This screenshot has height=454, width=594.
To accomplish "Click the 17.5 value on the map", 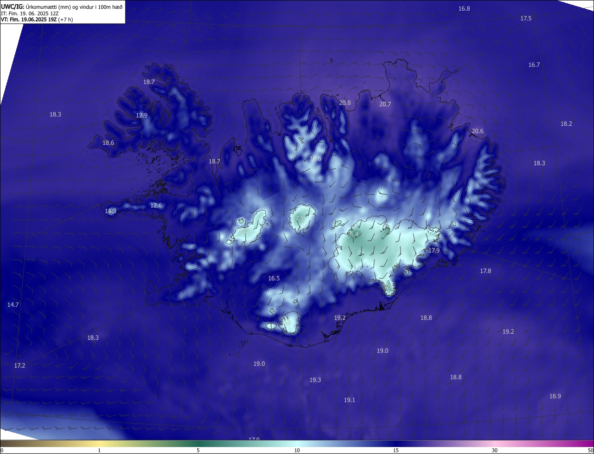I will [x=526, y=19].
